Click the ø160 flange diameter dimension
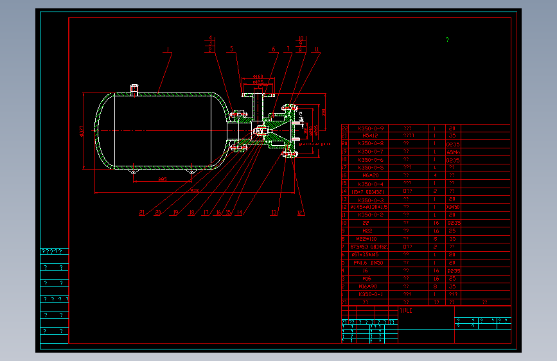 258,76
